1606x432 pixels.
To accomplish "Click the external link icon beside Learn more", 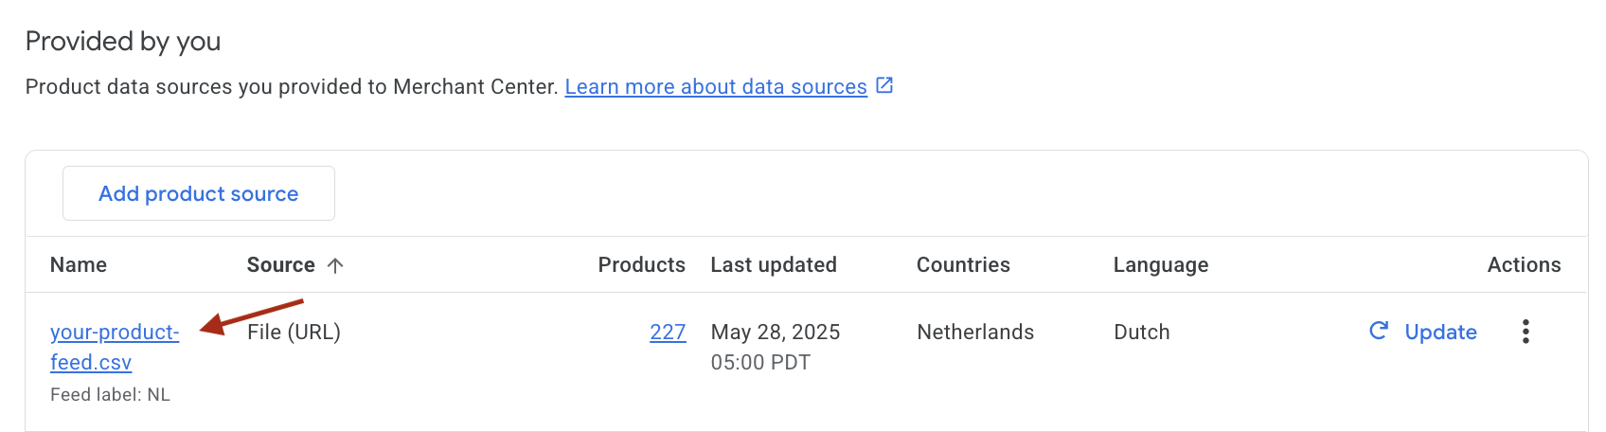I will [884, 86].
